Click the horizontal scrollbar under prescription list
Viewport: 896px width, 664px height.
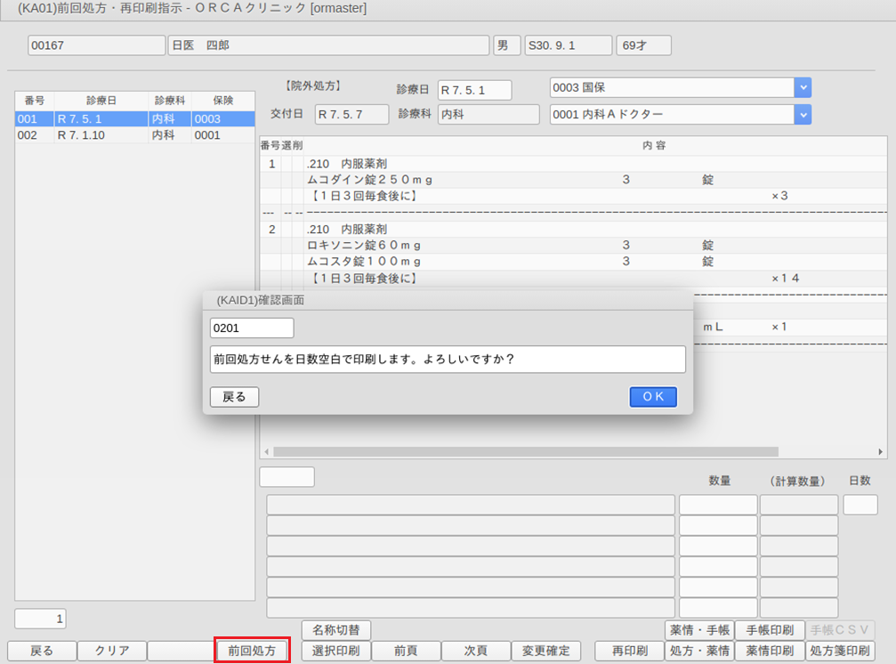(x=525, y=452)
